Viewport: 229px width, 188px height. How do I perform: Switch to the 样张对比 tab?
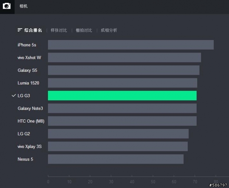59,30
